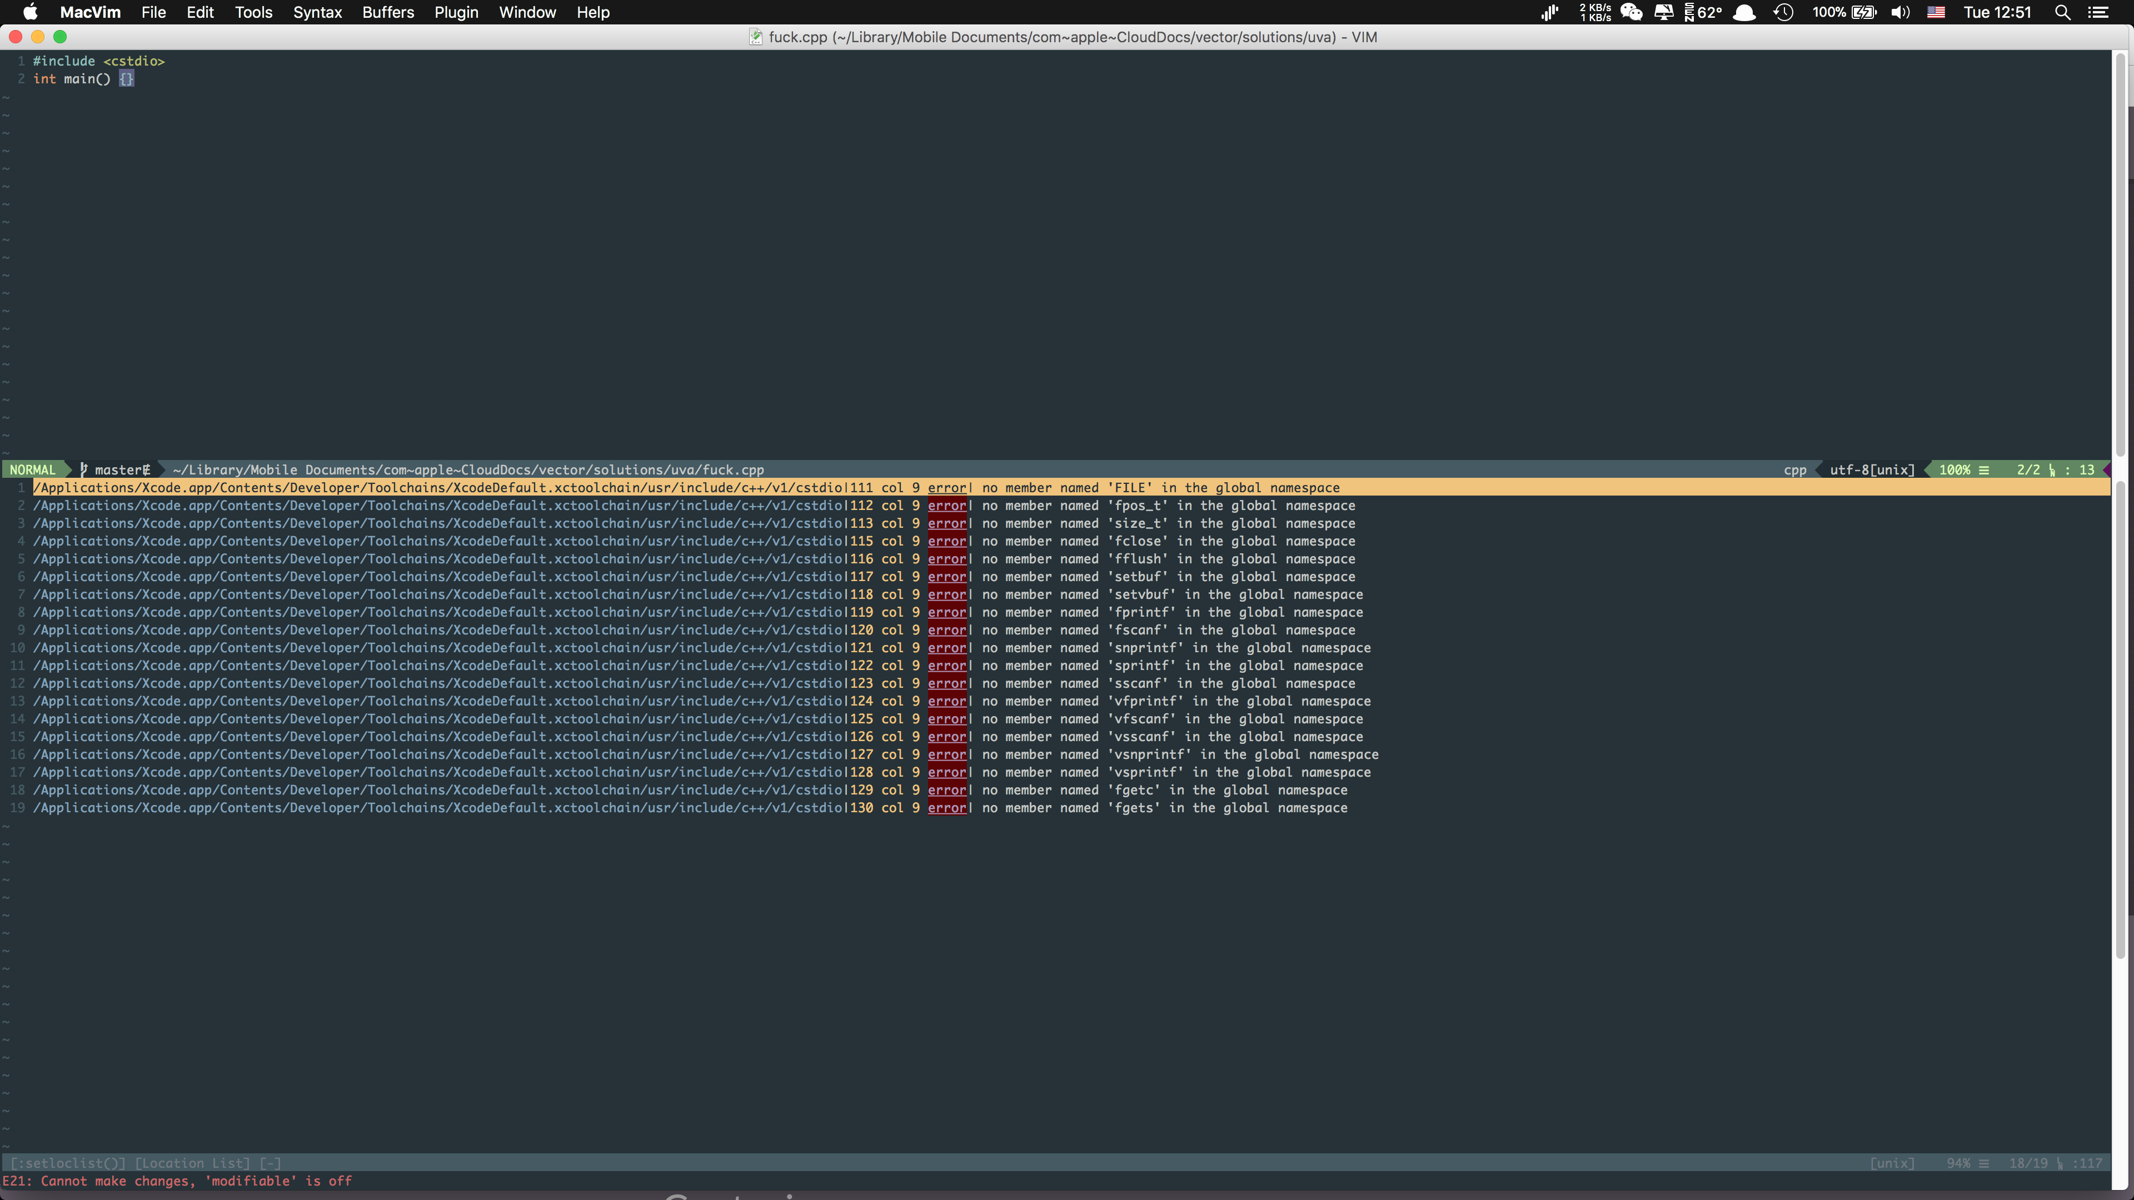Select the error about 'vfprintf' member

pos(702,702)
